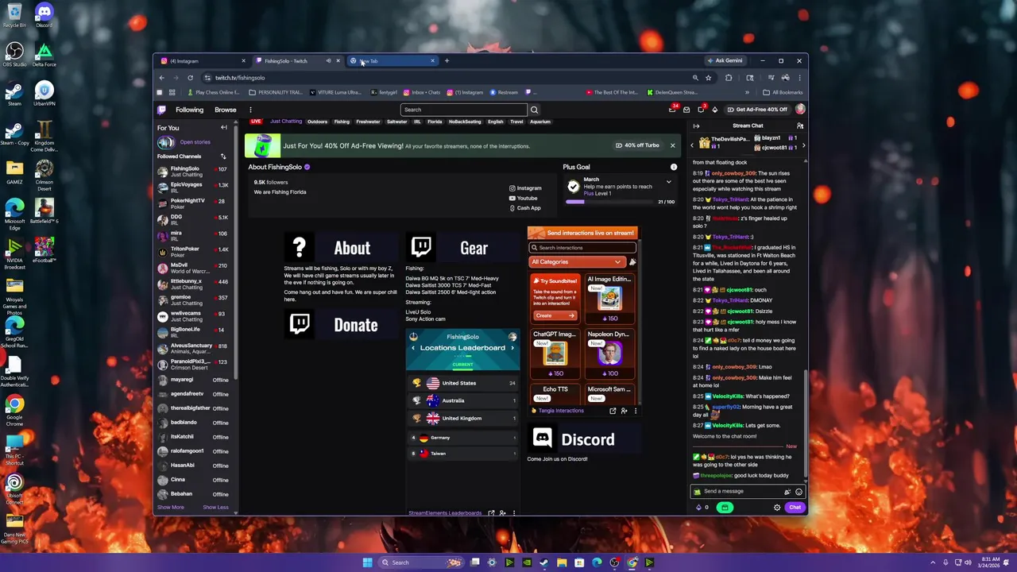Image resolution: width=1017 pixels, height=572 pixels.
Task: Click the Stream Chat scrollbar
Action: point(806,425)
